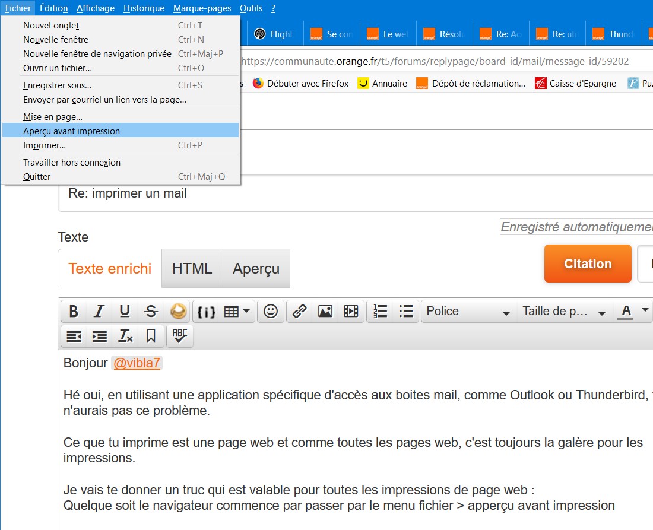Switch to the Flight browser tab
Viewport: 653px width, 530px height.
coord(275,34)
